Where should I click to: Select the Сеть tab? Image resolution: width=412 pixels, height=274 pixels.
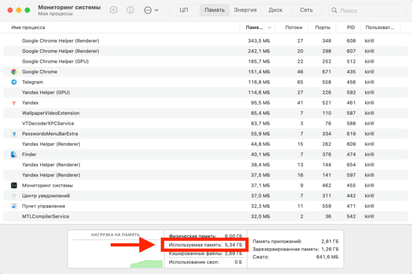coord(306,10)
